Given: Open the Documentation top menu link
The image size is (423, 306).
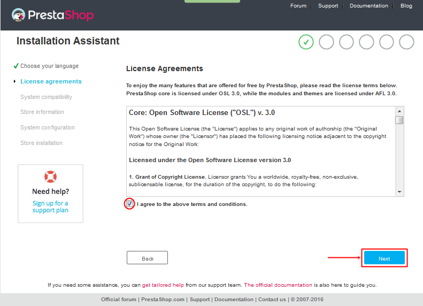Looking at the screenshot, I should click(x=369, y=6).
